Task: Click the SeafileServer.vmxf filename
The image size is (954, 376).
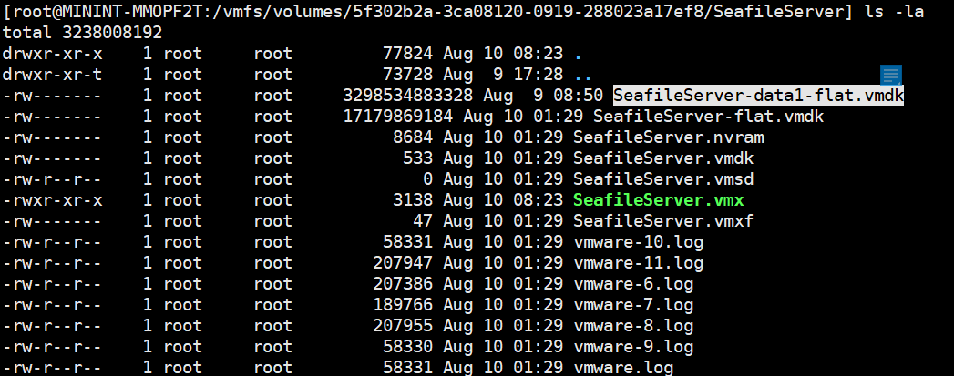Action: [663, 221]
